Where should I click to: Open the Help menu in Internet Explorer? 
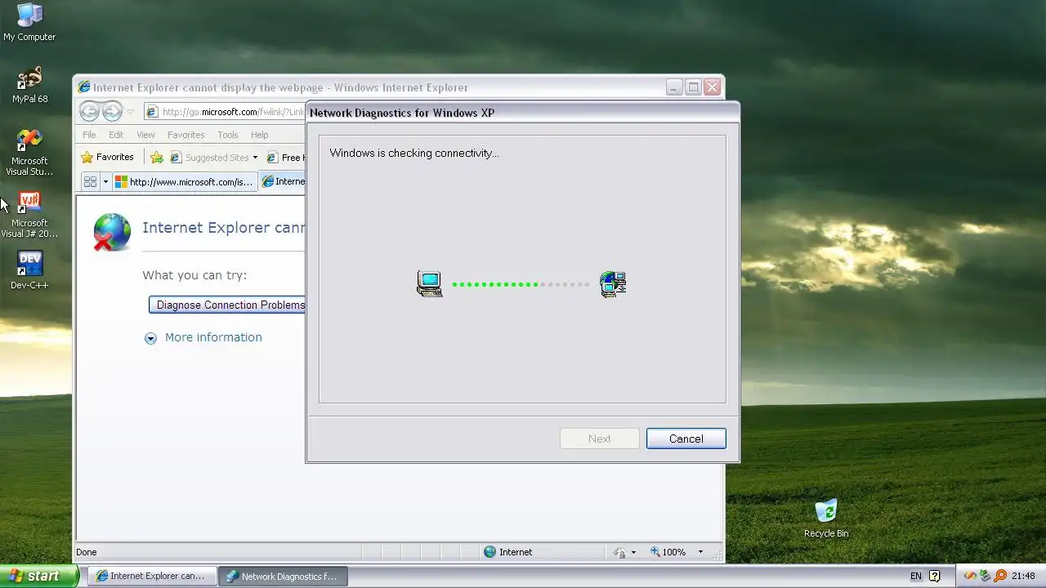(259, 135)
